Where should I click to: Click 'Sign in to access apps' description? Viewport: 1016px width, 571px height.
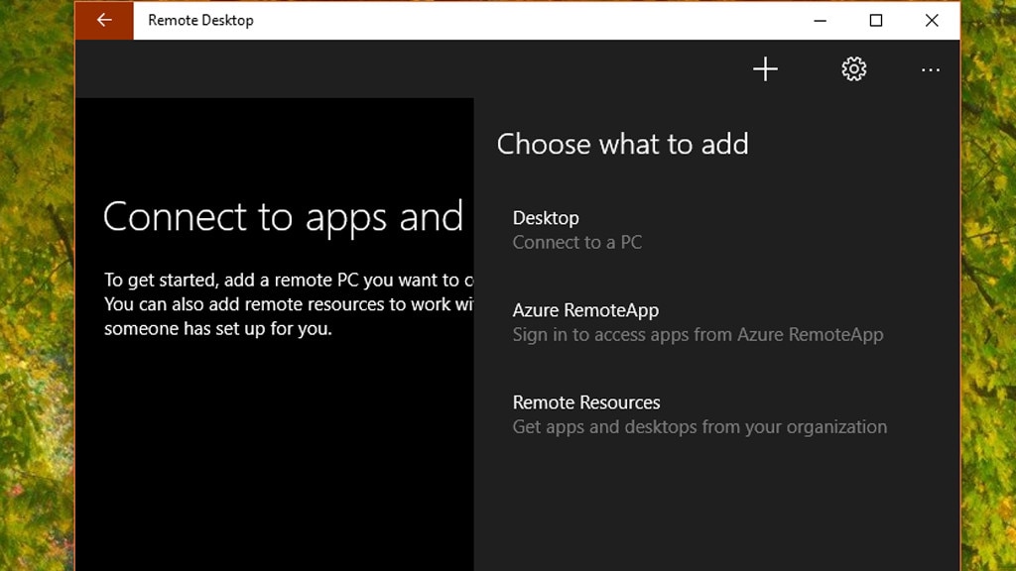point(698,335)
